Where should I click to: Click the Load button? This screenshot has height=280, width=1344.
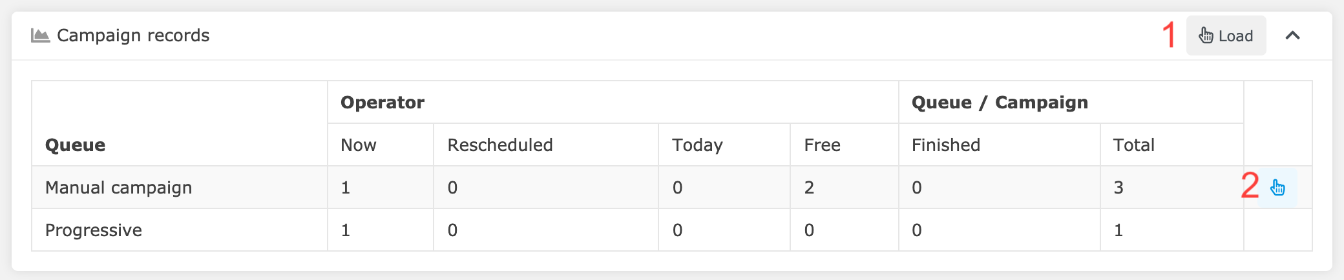tap(1226, 35)
